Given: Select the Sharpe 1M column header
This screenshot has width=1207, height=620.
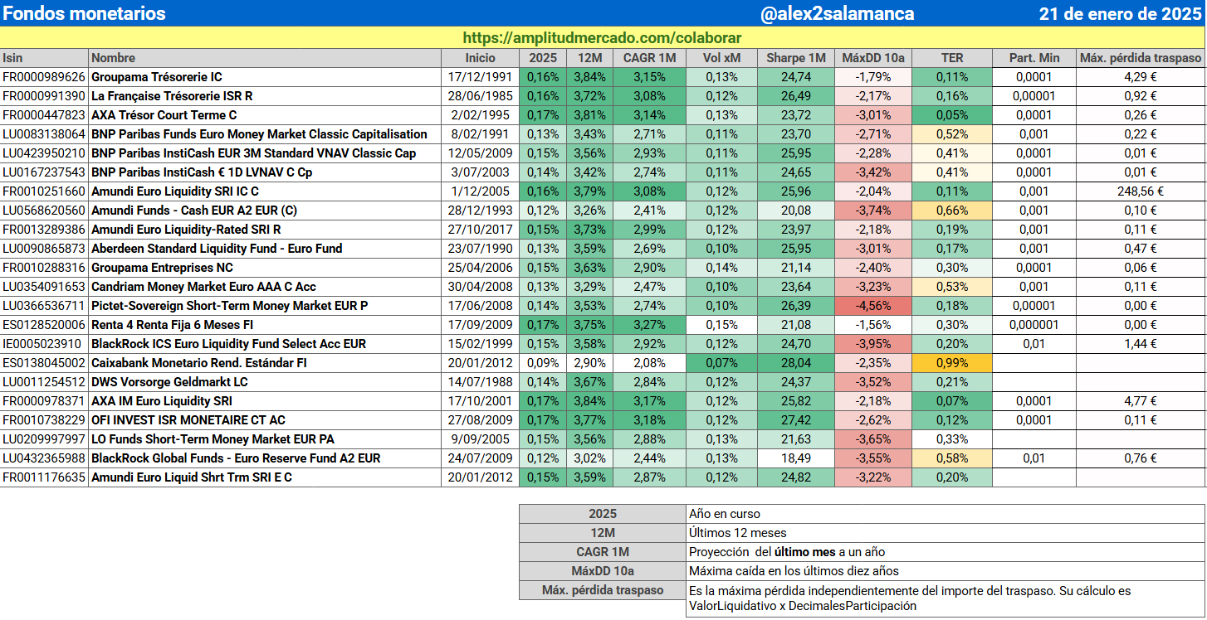Looking at the screenshot, I should pos(795,58).
